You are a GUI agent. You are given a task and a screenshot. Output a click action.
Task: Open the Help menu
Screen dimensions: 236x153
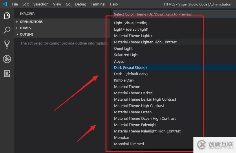(114, 4)
